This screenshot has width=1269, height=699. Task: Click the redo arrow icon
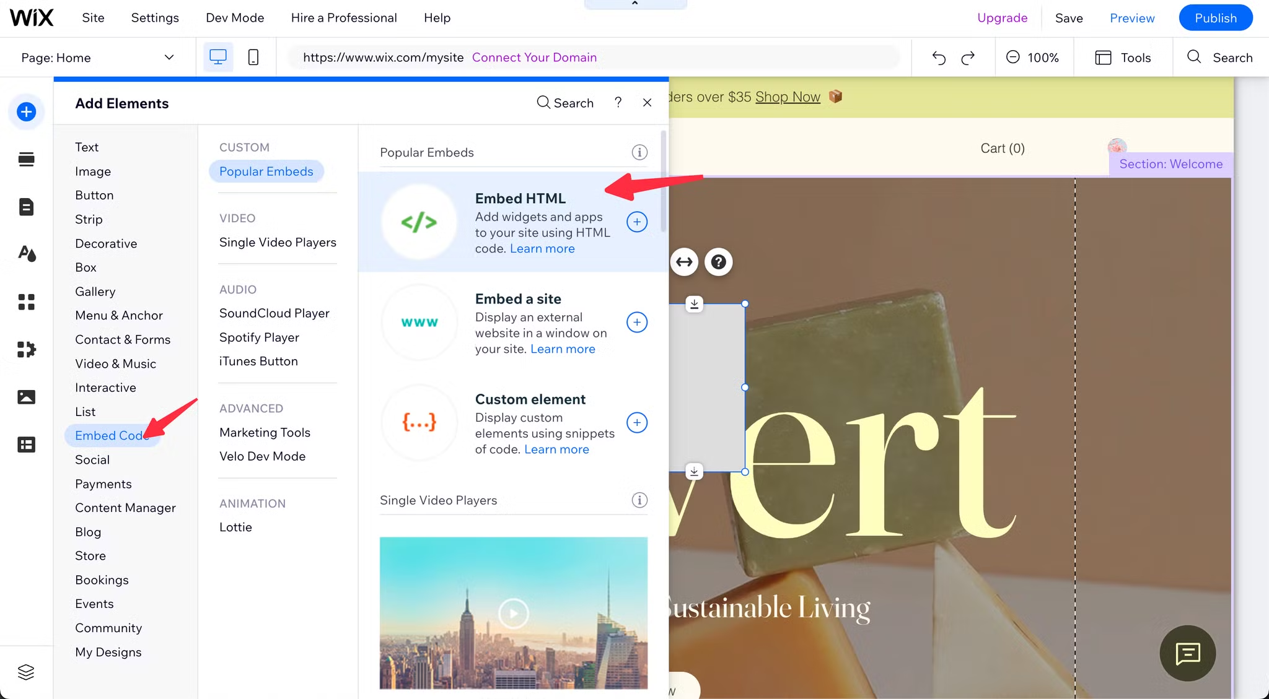pos(968,58)
